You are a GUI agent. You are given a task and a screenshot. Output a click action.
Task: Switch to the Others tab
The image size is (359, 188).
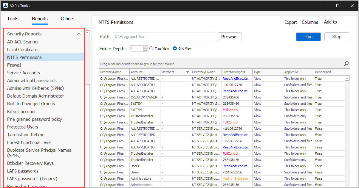pos(67,18)
